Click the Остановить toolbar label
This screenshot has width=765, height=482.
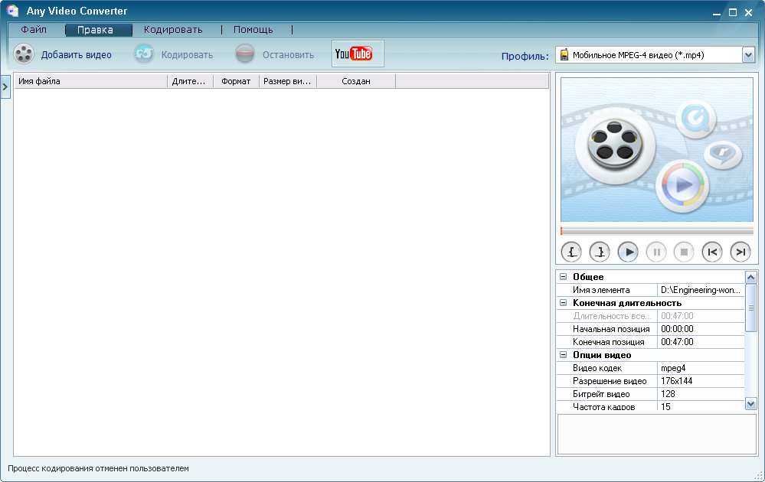(x=289, y=55)
